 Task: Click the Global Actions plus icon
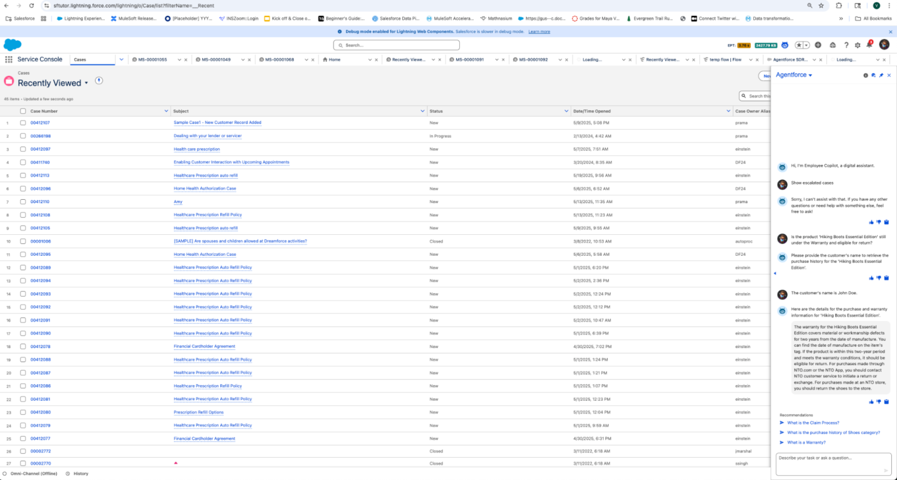pos(818,45)
